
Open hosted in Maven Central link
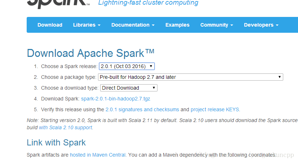tap(98, 155)
